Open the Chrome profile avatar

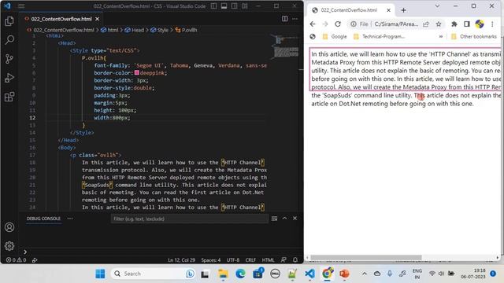[x=480, y=24]
